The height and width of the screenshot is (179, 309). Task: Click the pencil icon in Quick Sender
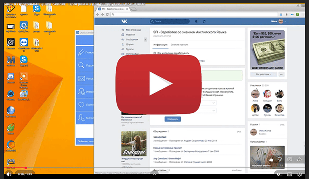click(81, 52)
